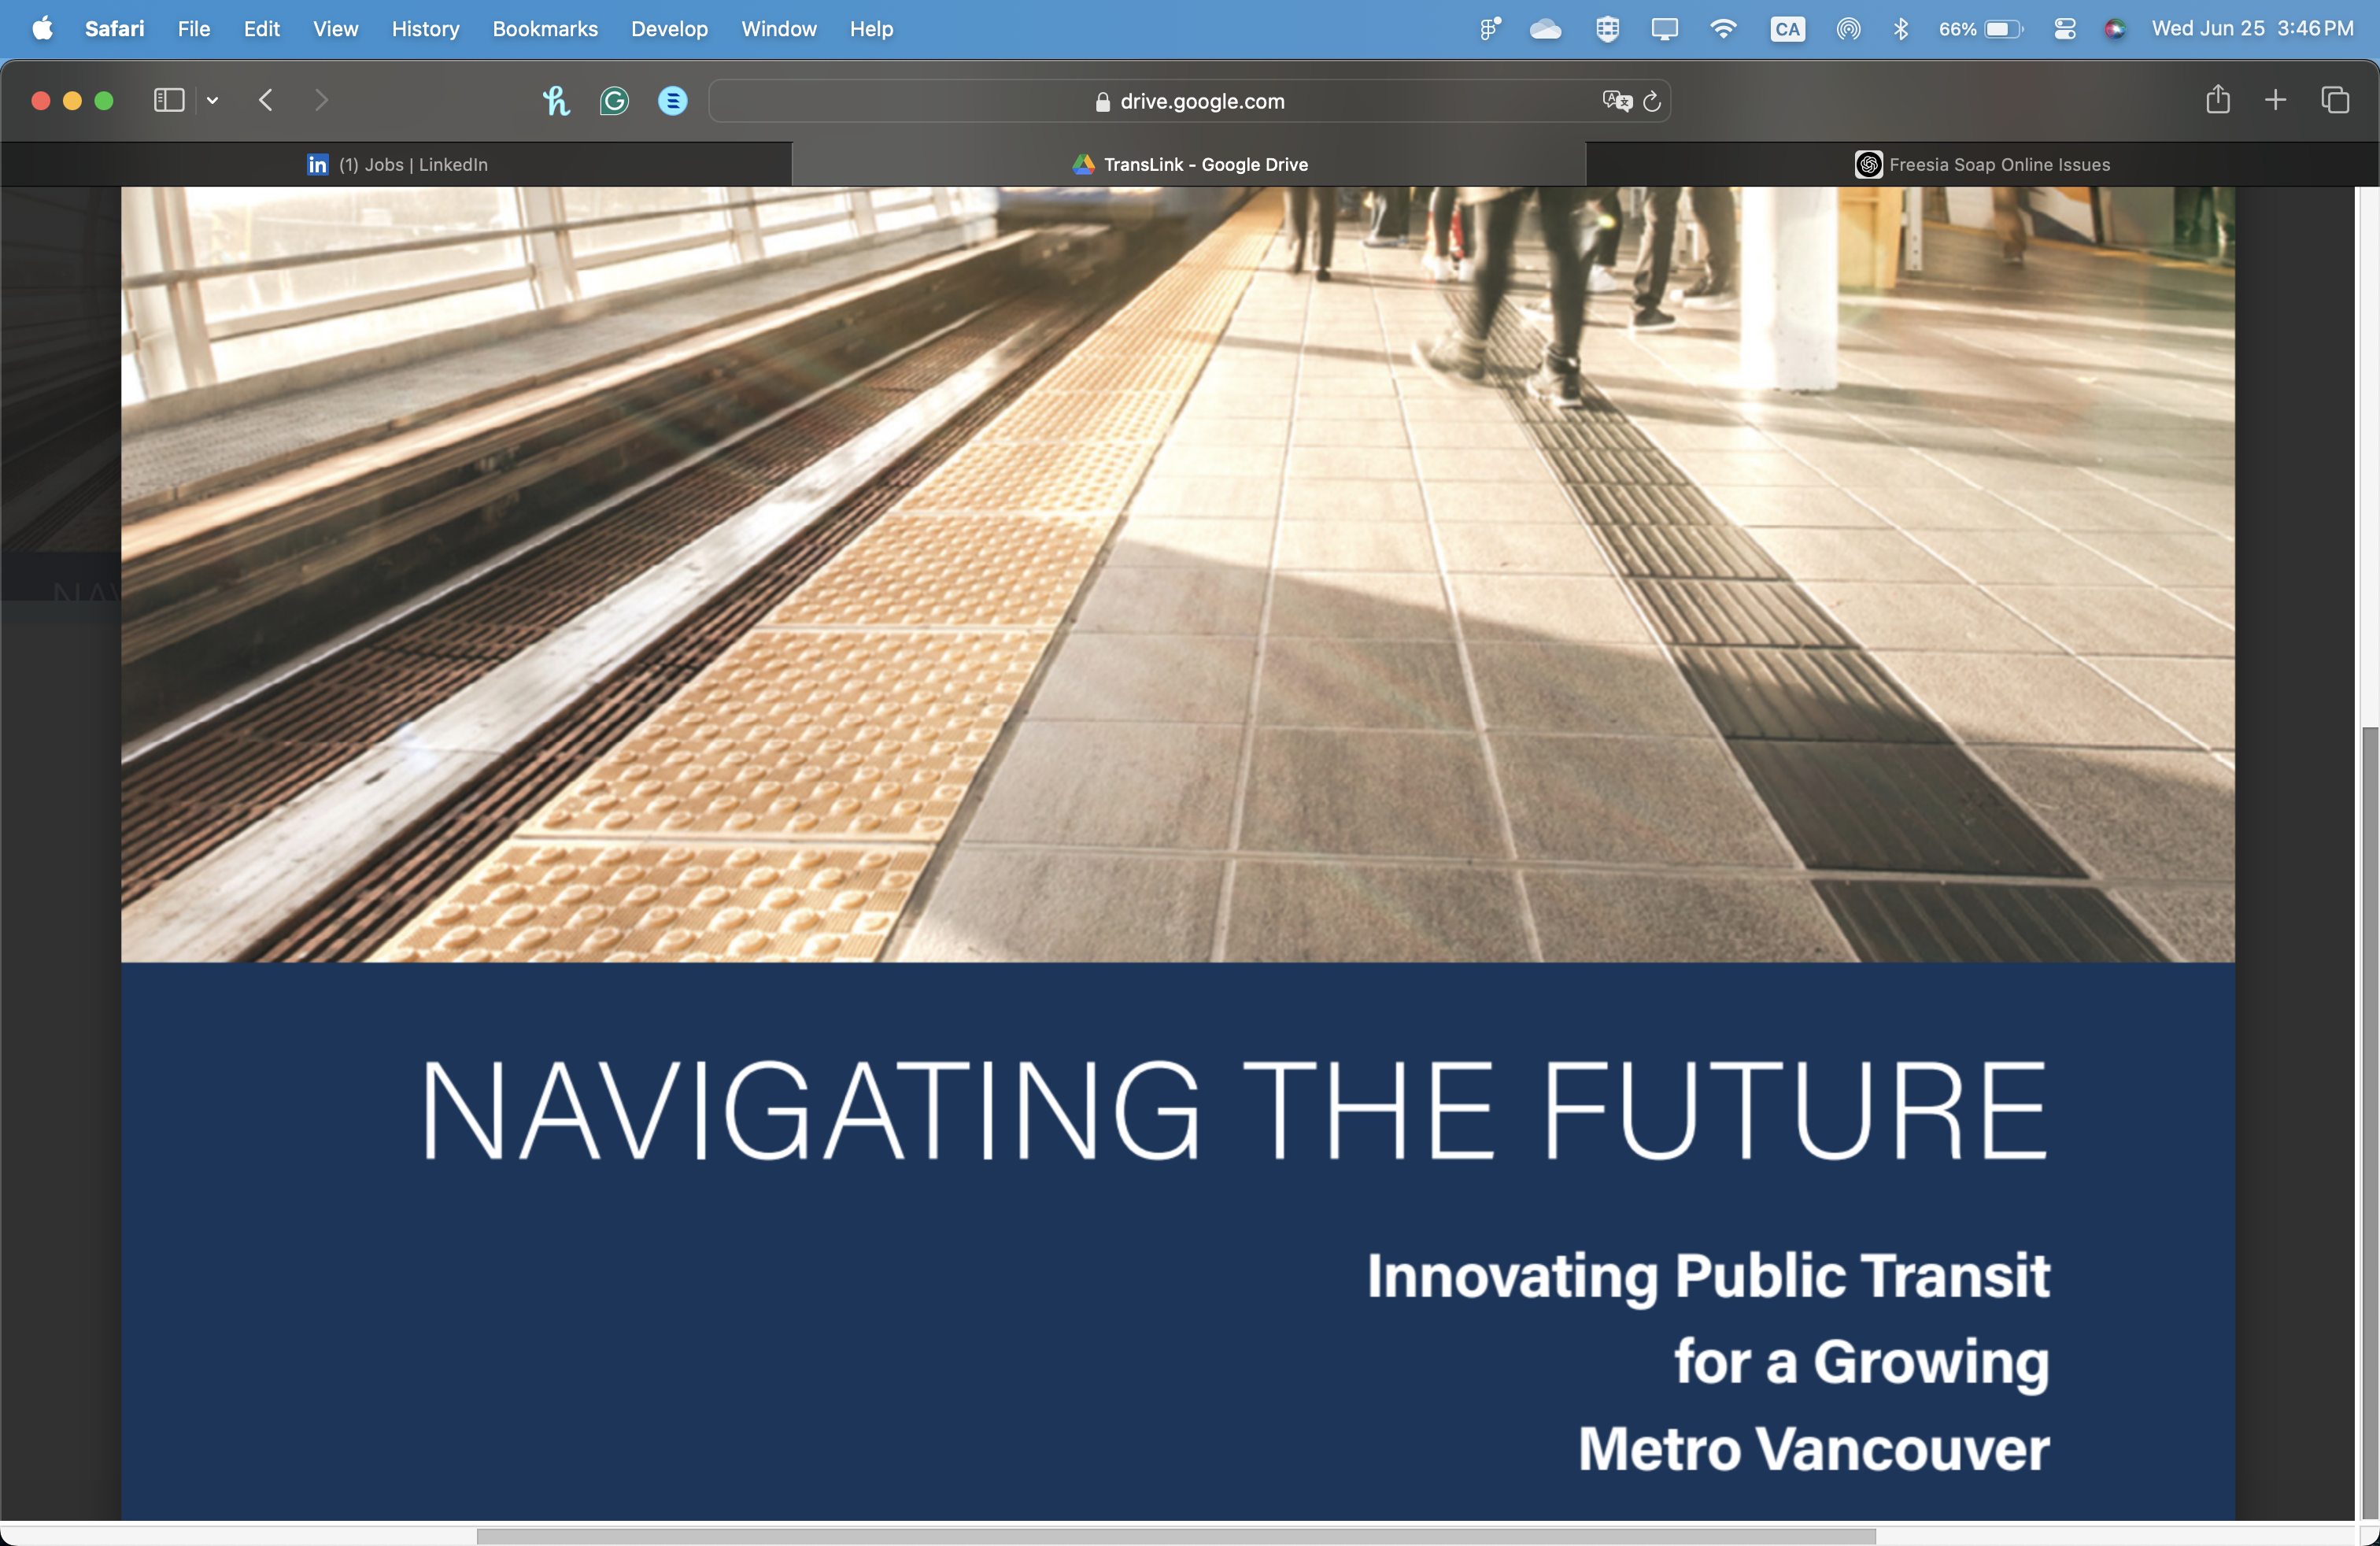The width and height of the screenshot is (2380, 1546).
Task: Toggle the Safari sidebar
Action: click(169, 100)
